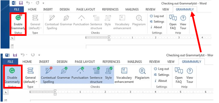Open General (default) type dropdown in bottom window
The height and width of the screenshot is (103, 219).
click(30, 75)
